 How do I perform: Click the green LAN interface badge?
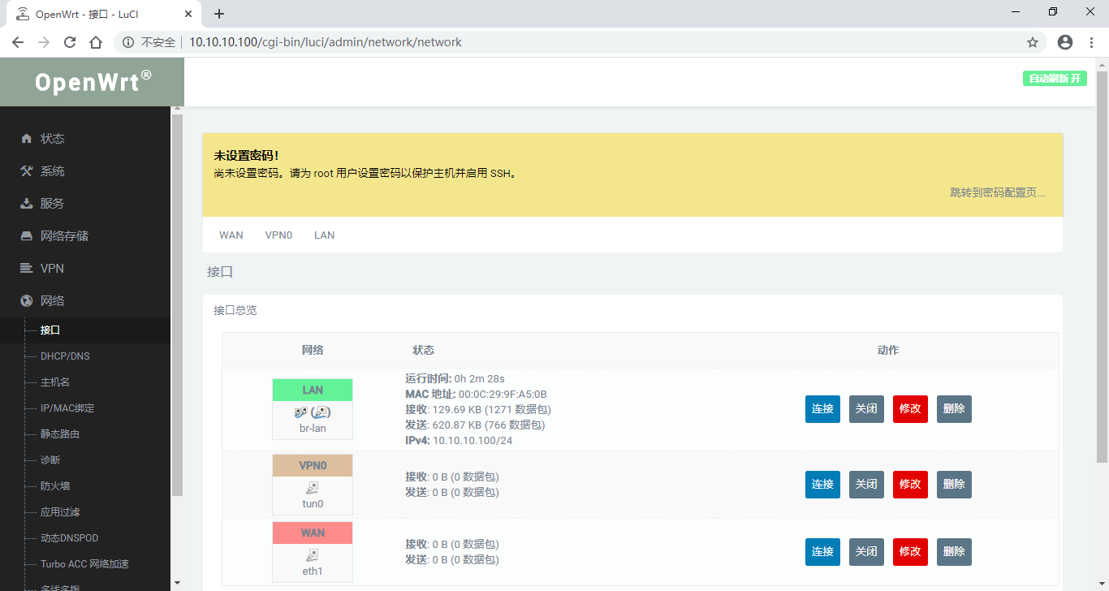313,390
